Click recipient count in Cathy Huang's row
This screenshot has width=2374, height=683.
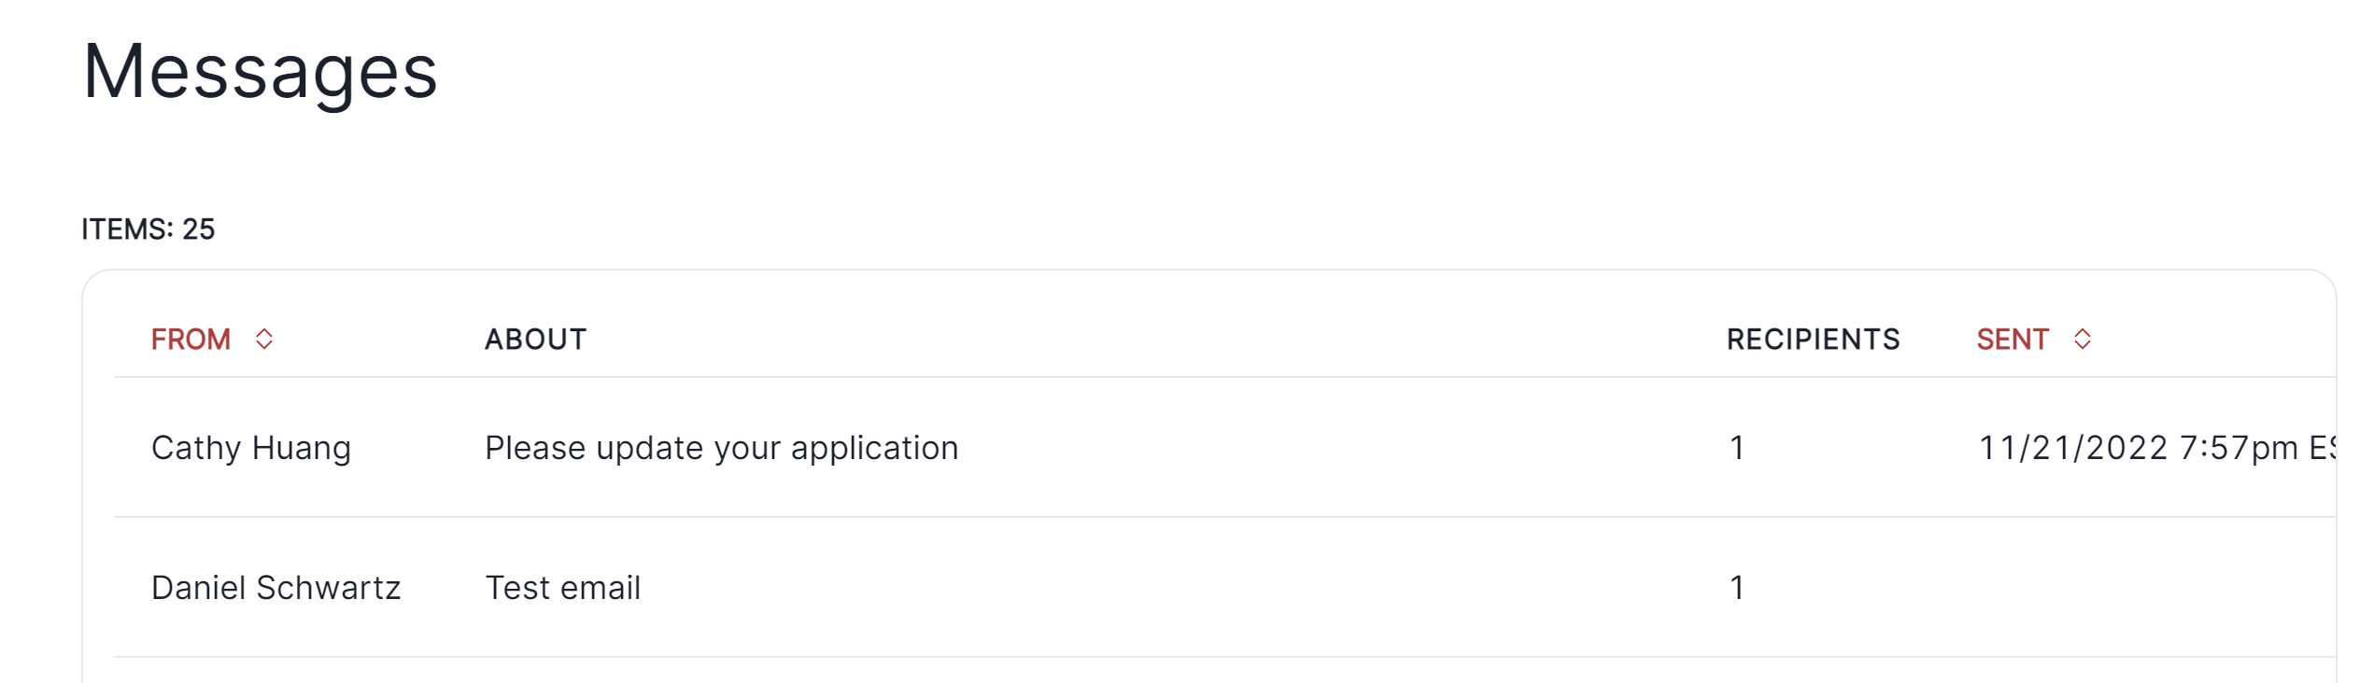click(1737, 448)
